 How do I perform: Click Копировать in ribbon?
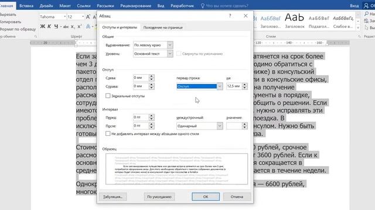coord(11,22)
